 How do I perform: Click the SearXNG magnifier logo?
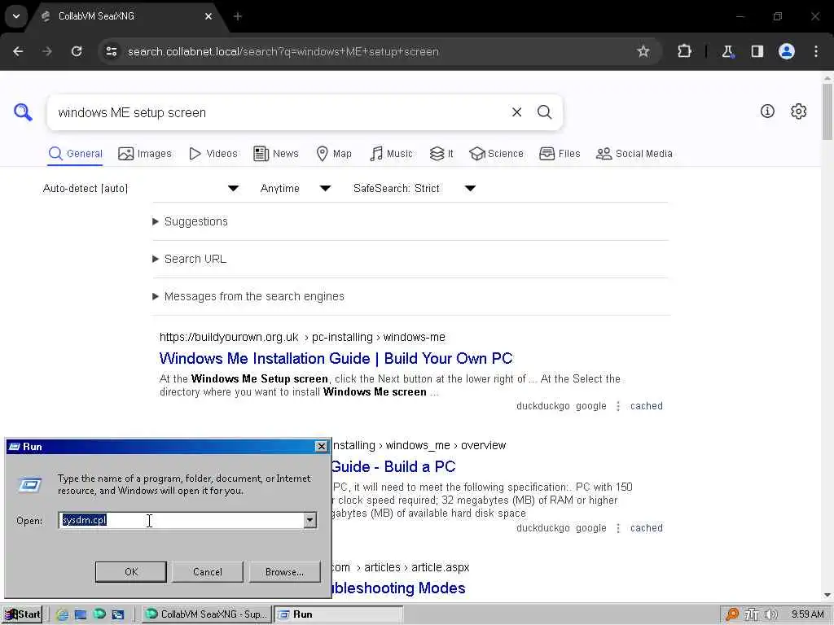[x=23, y=112]
